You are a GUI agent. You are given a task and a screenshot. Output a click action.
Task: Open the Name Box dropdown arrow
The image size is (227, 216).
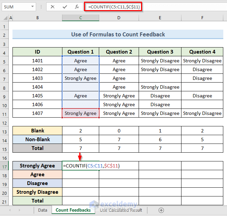tap(33, 6)
